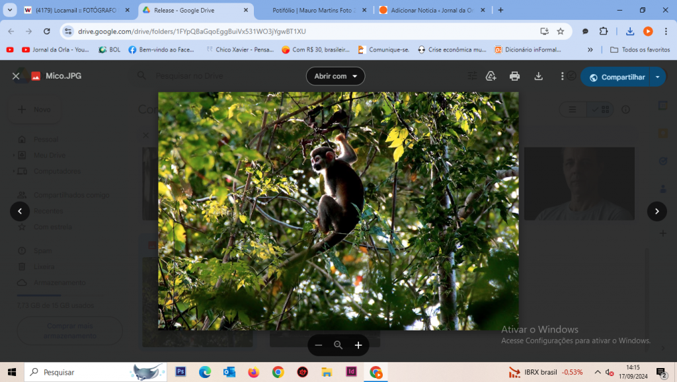Bookmark this page with star icon
This screenshot has width=677, height=382.
point(561,31)
